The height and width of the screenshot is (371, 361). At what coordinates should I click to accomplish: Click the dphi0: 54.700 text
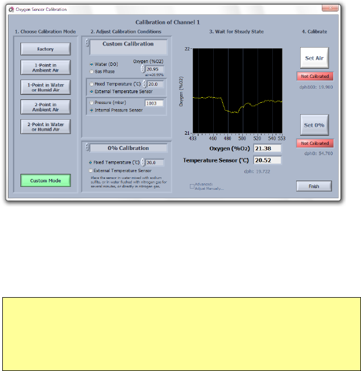318,153
